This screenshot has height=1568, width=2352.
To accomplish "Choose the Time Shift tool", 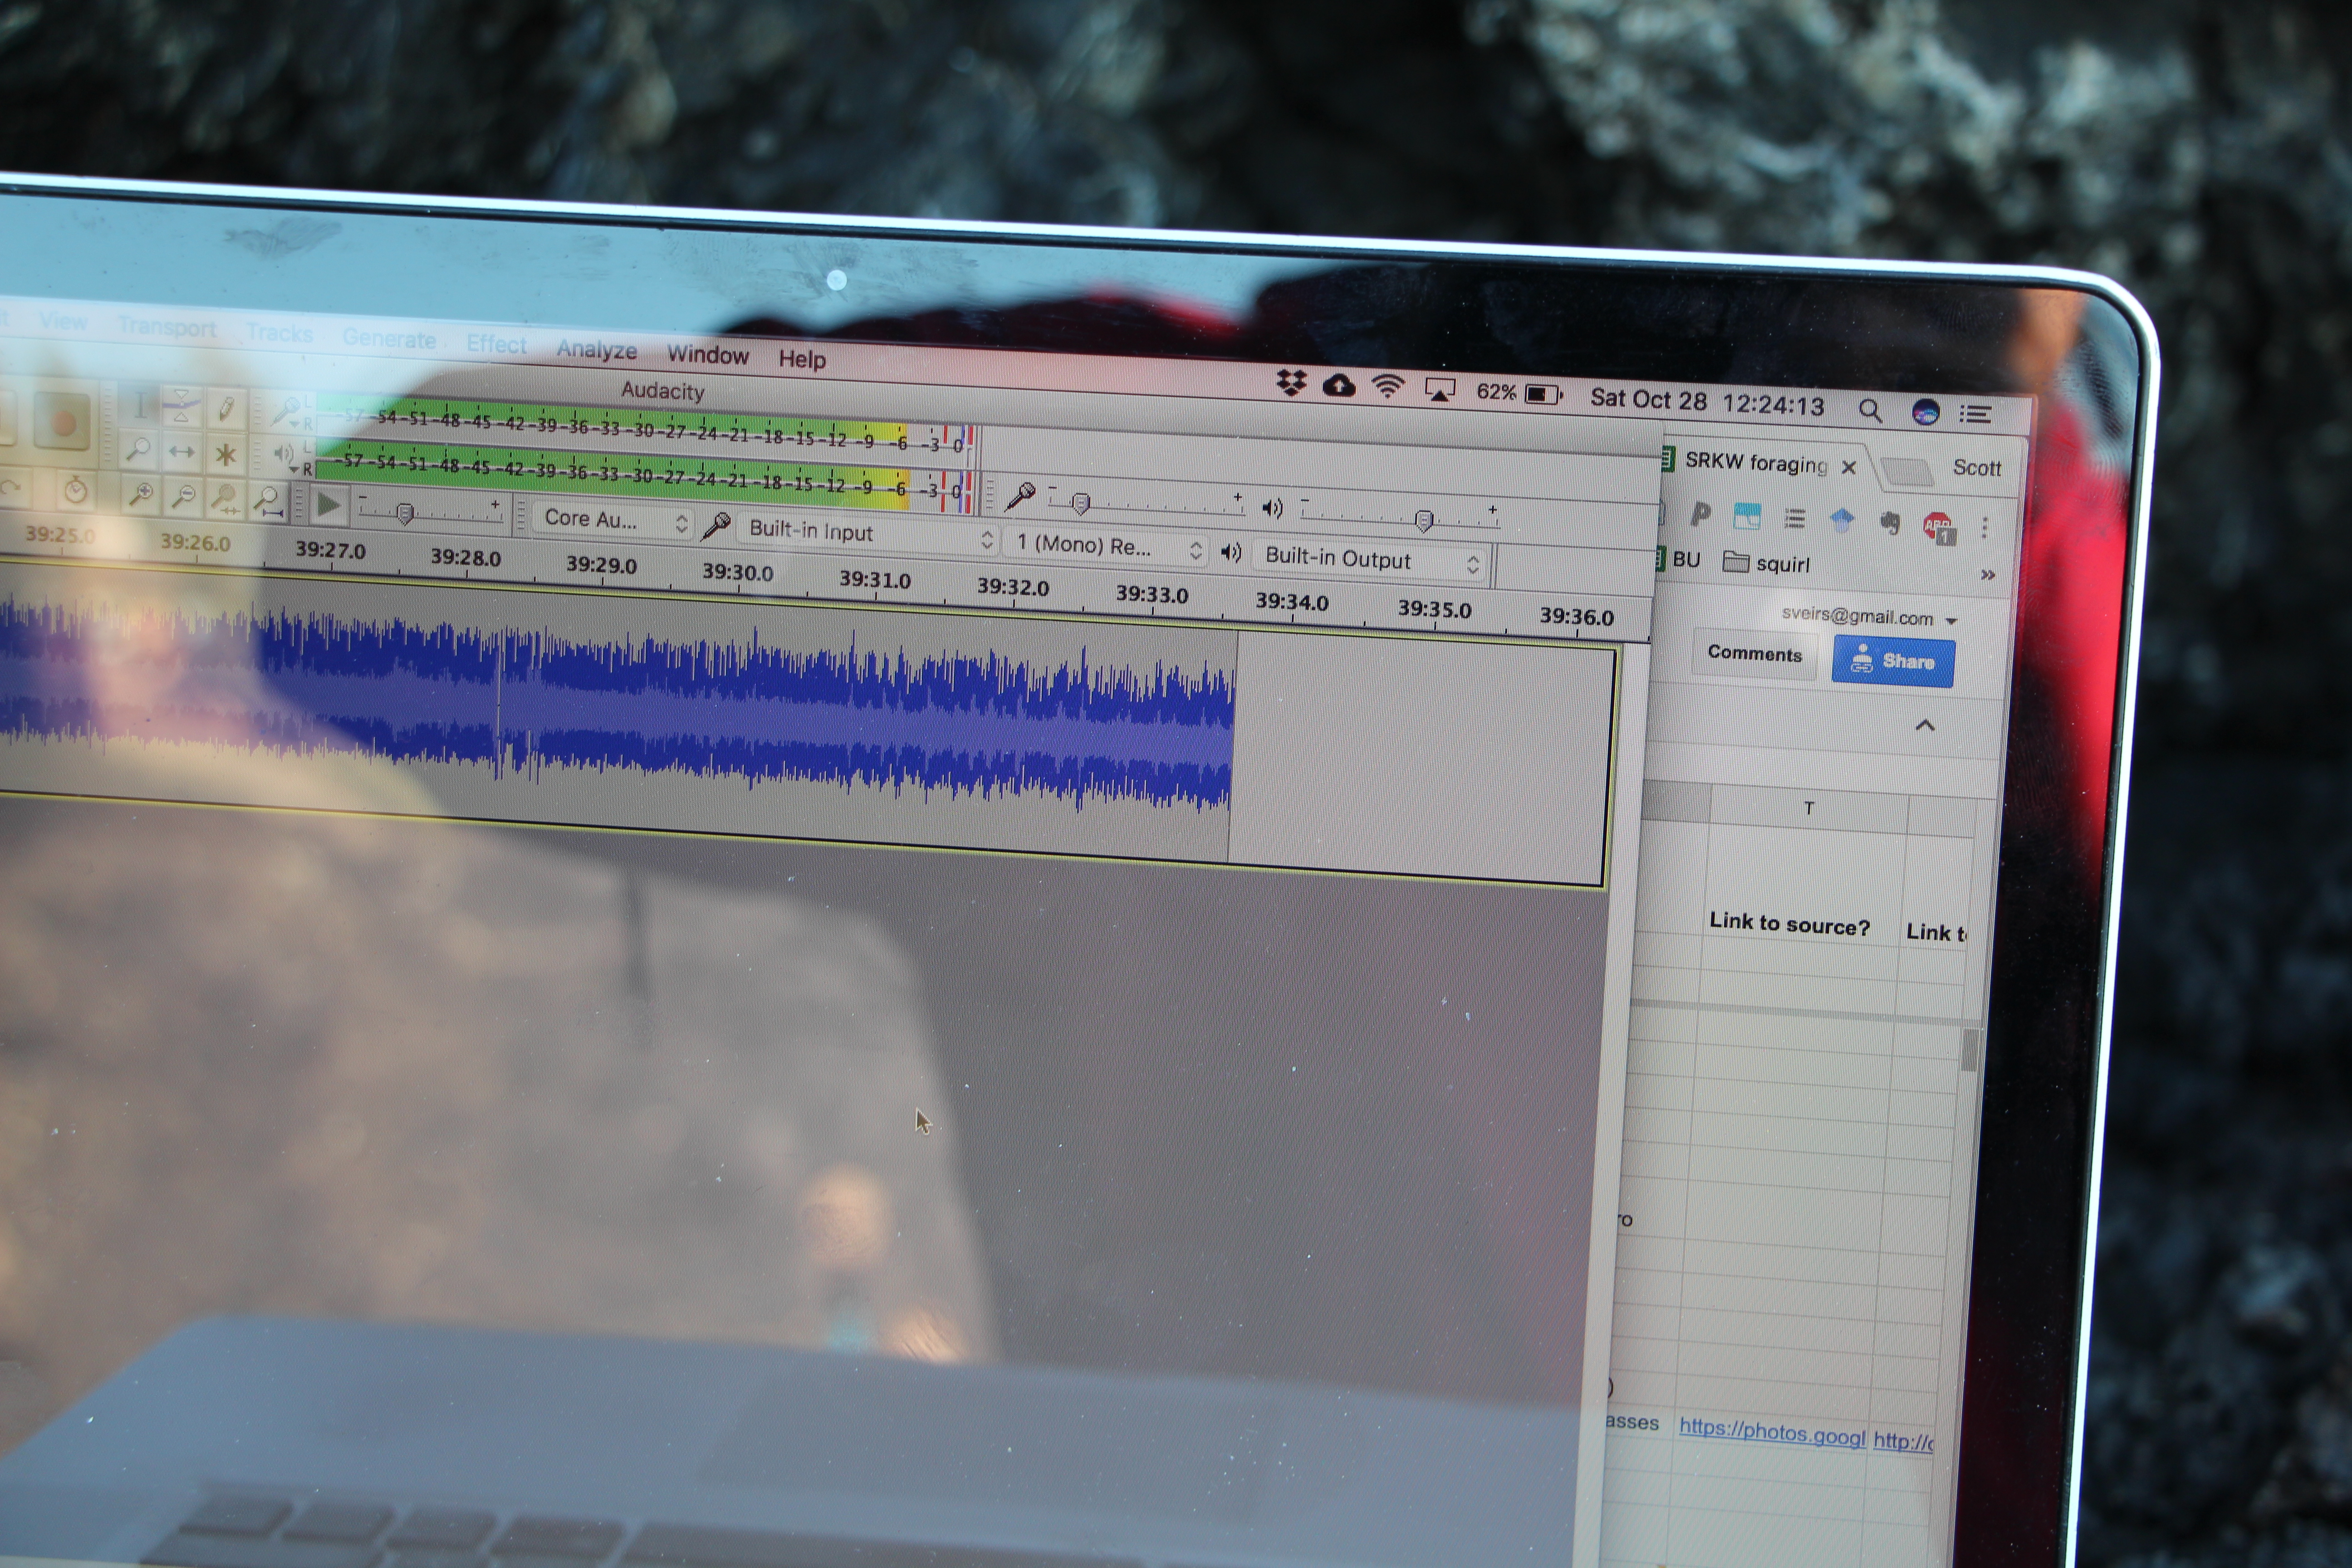I will 181,452.
